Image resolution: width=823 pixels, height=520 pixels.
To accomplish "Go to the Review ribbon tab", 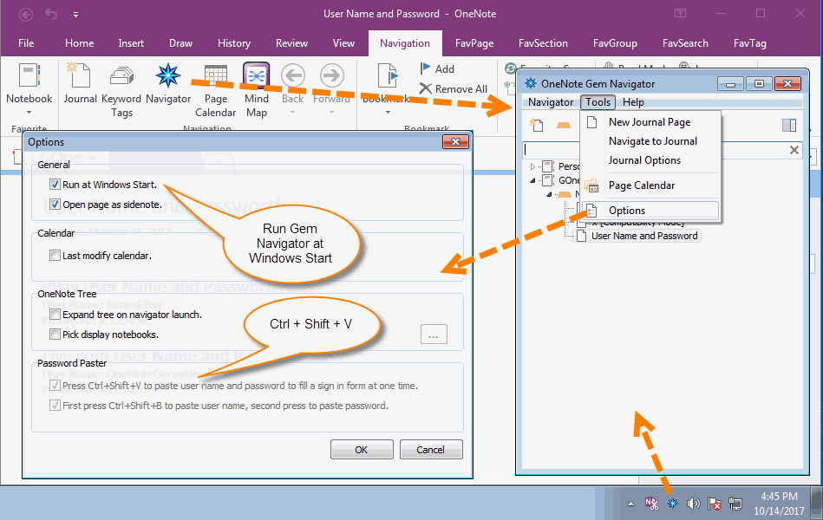I will point(292,43).
